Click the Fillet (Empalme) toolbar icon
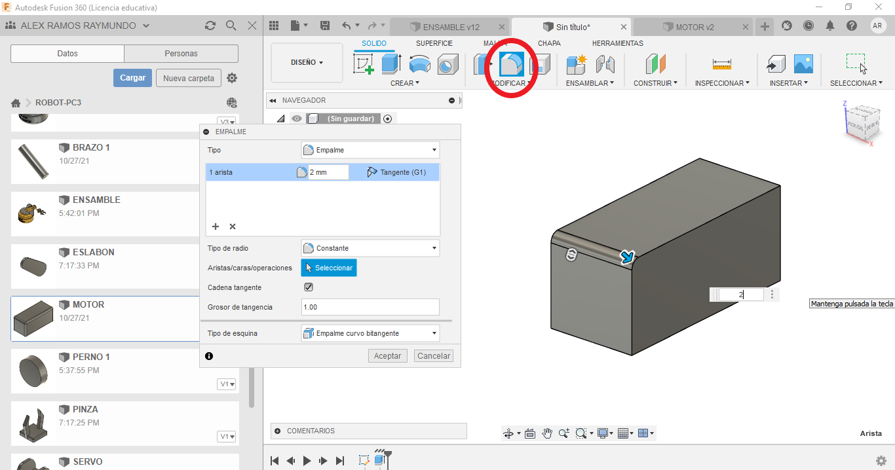This screenshot has height=470, width=895. click(x=511, y=64)
